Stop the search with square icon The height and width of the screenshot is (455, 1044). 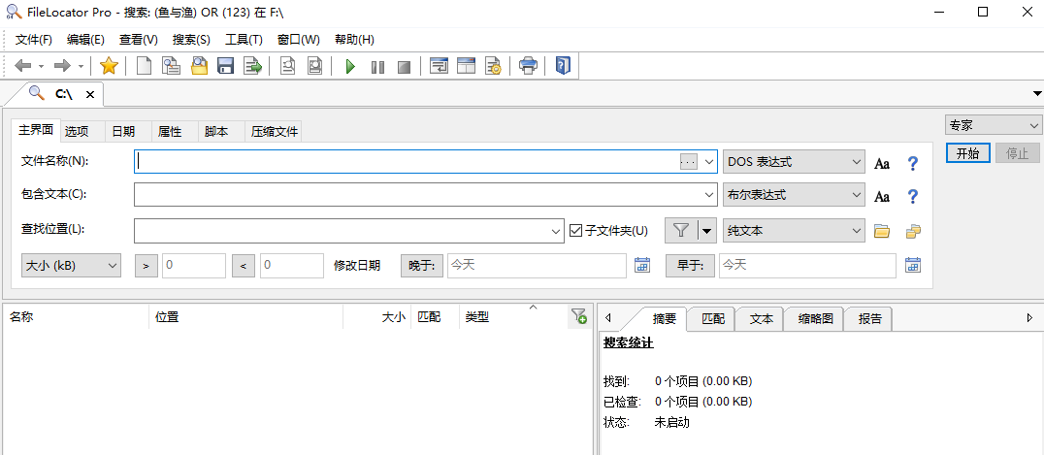coord(404,67)
